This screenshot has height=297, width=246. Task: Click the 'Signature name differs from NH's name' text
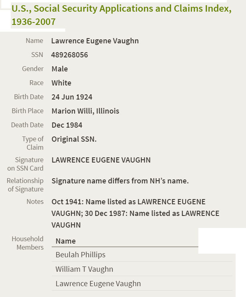tap(120, 181)
